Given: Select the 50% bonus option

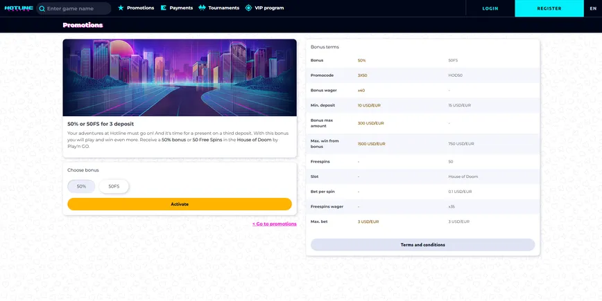Looking at the screenshot, I should point(81,187).
